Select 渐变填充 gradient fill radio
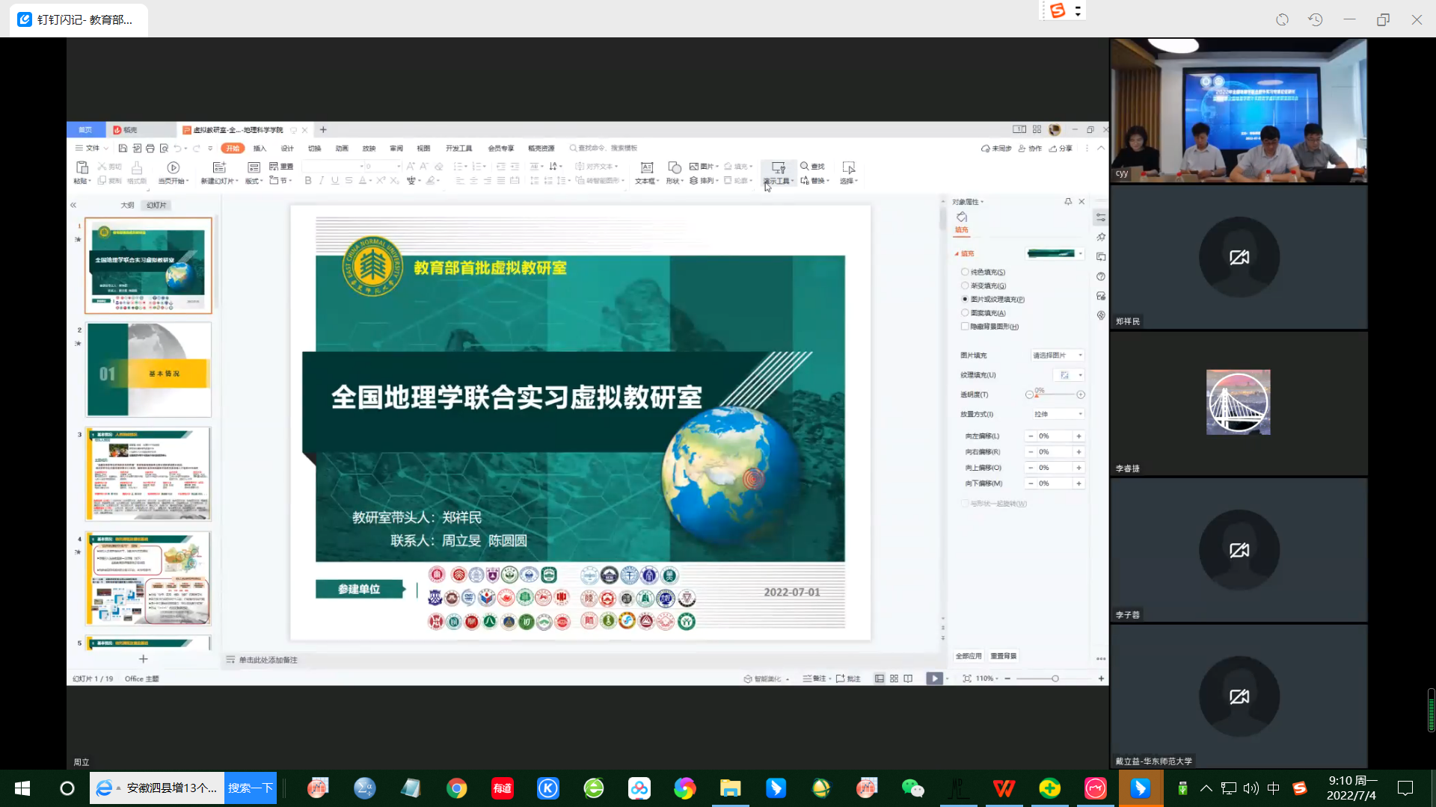The image size is (1436, 807). click(x=965, y=285)
